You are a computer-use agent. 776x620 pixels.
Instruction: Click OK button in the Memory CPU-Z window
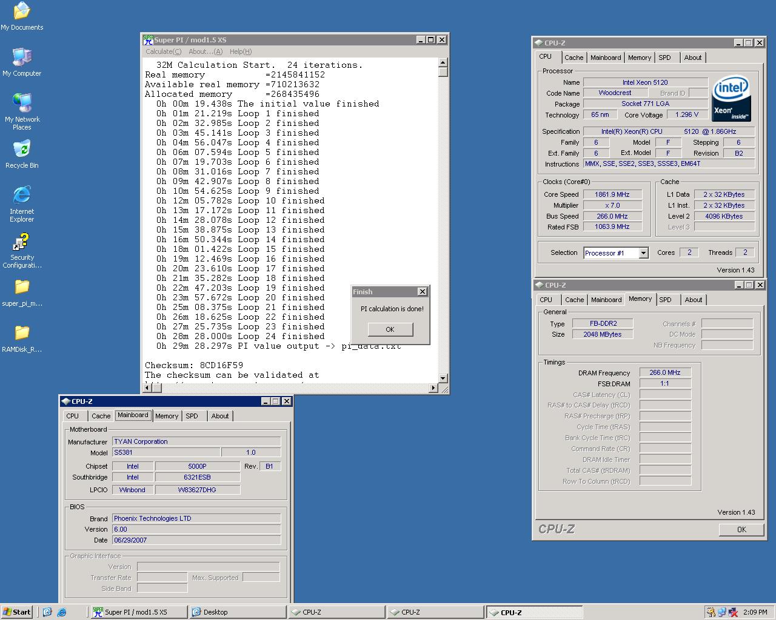tap(741, 529)
